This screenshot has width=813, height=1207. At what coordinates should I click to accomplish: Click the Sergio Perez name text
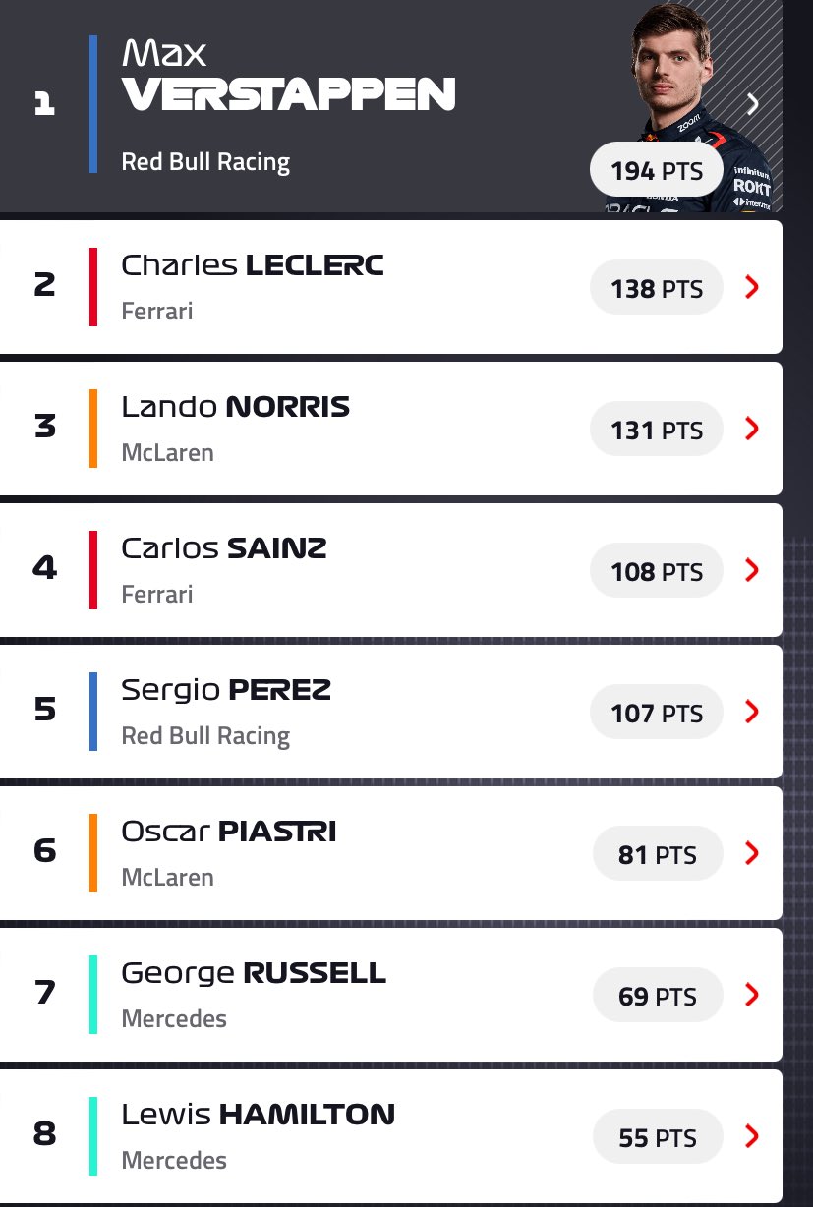(226, 690)
